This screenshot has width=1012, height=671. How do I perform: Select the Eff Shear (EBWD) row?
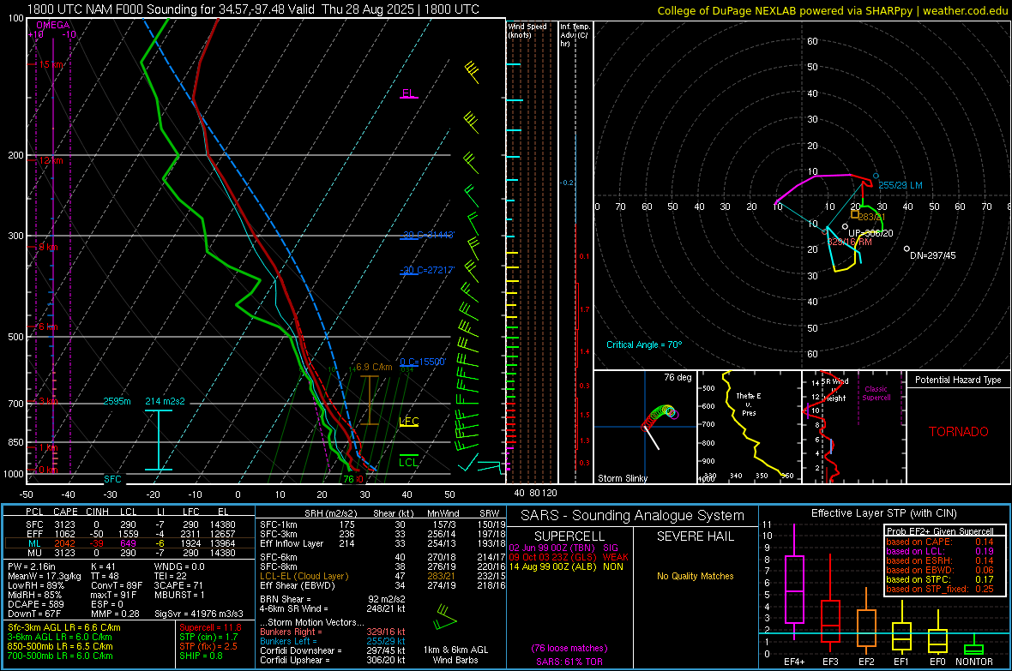pyautogui.click(x=383, y=585)
